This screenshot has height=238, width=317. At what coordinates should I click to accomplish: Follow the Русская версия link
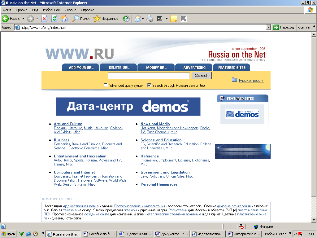(x=251, y=81)
